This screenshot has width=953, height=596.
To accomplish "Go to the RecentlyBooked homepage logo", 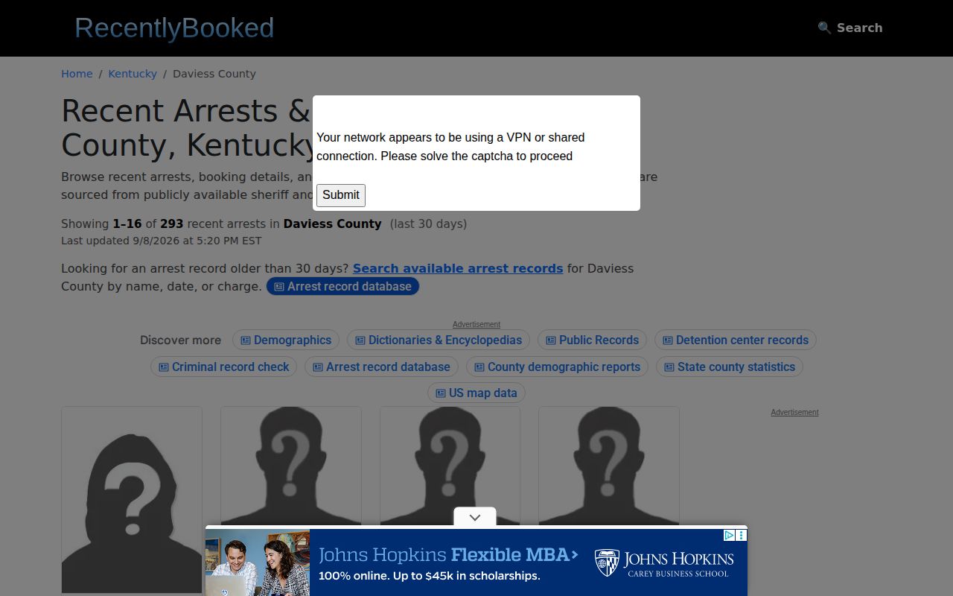I will (174, 28).
